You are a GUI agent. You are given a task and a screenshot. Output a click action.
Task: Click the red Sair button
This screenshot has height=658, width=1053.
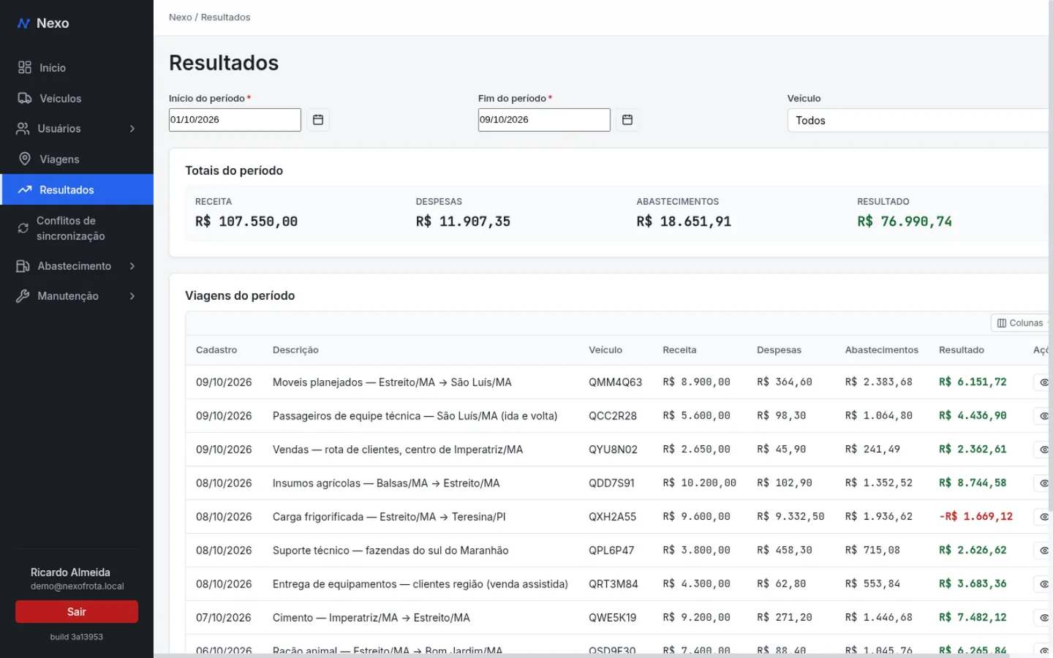[77, 612]
